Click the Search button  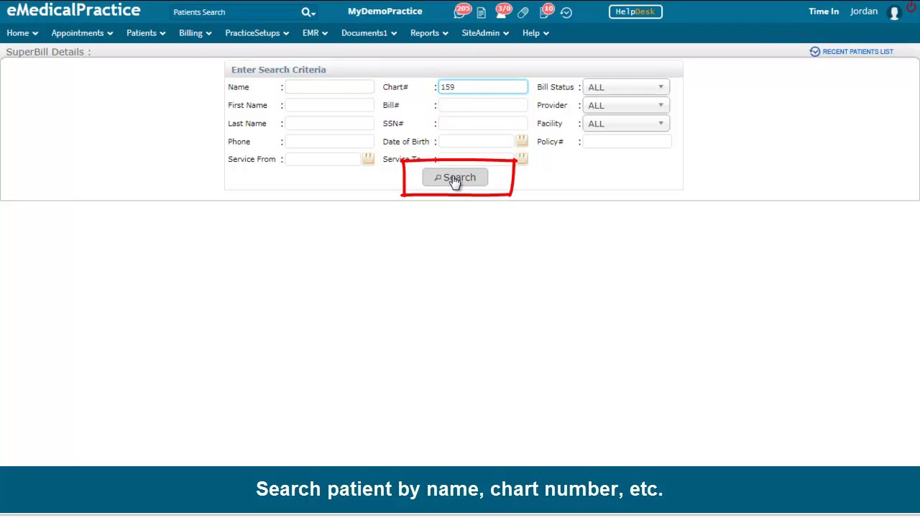pos(455,178)
